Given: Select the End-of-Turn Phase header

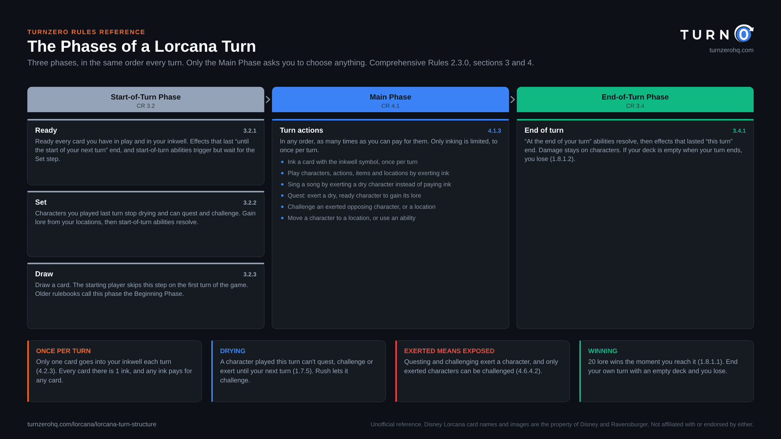Looking at the screenshot, I should coord(635,100).
